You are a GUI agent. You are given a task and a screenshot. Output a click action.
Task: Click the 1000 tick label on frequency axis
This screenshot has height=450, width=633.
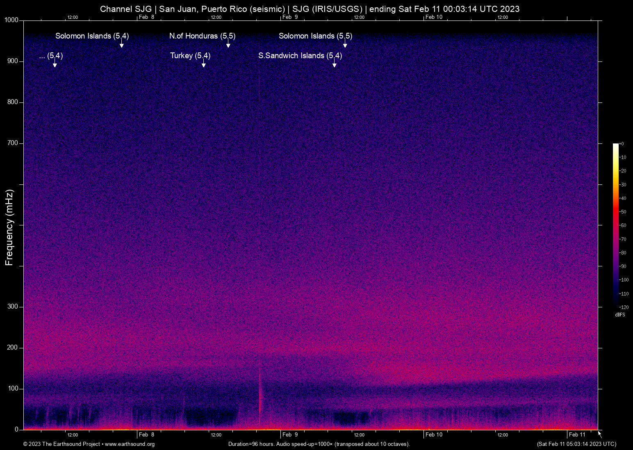tap(11, 20)
